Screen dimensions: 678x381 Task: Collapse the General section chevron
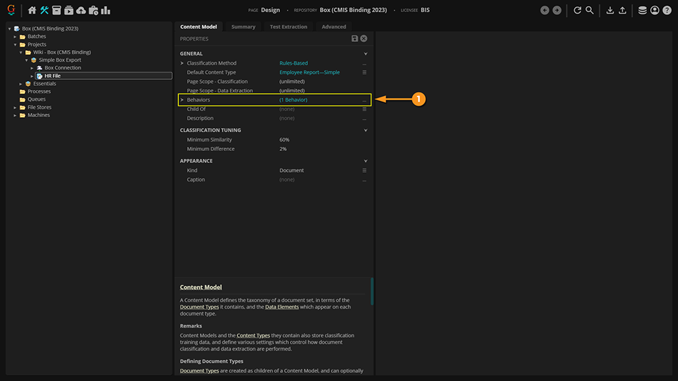[365, 53]
